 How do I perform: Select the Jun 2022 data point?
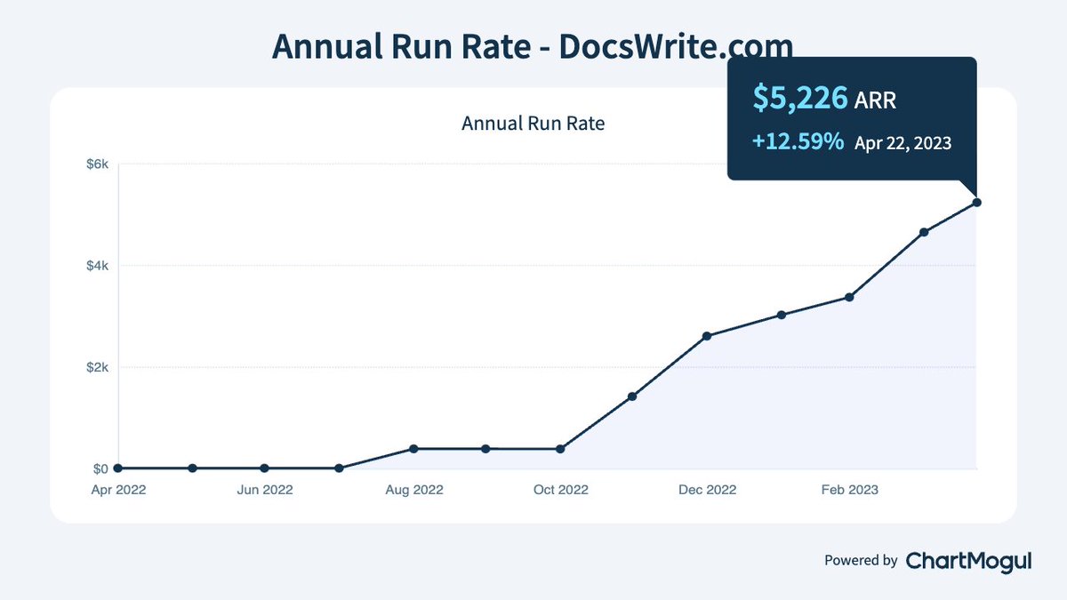pos(263,467)
